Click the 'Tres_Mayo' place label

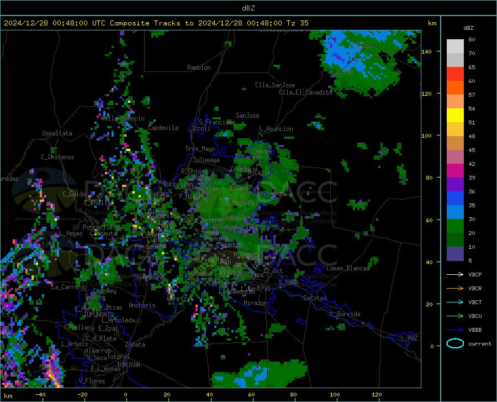pos(200,149)
